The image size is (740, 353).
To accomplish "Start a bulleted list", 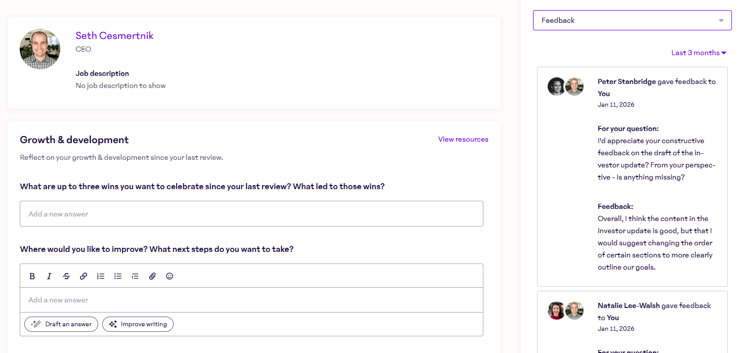I will point(118,276).
